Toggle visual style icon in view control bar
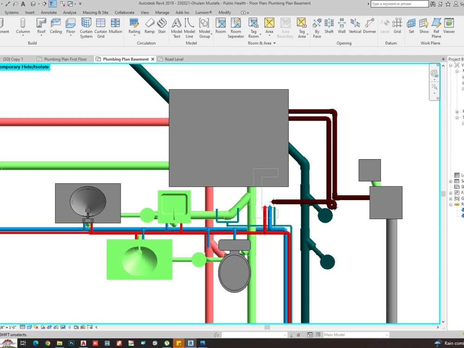The width and height of the screenshot is (464, 348). 29,327
